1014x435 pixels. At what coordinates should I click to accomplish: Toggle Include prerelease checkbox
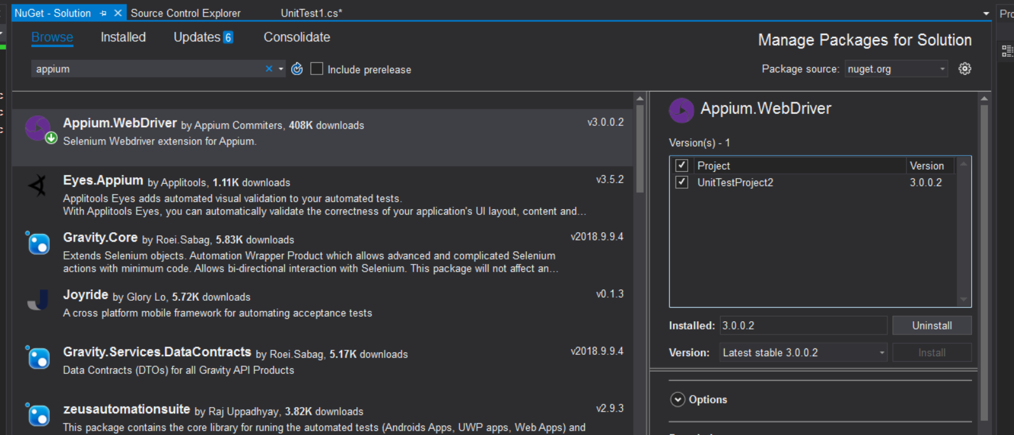point(317,69)
